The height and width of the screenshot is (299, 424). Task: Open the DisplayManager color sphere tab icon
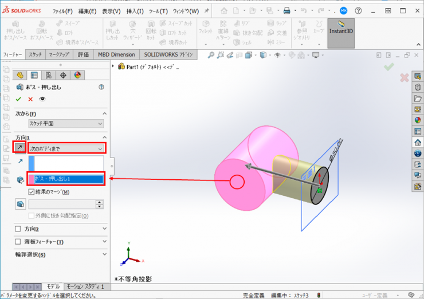coord(78,75)
